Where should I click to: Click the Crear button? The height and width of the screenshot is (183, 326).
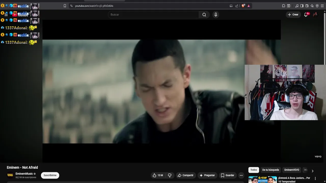tap(293, 15)
